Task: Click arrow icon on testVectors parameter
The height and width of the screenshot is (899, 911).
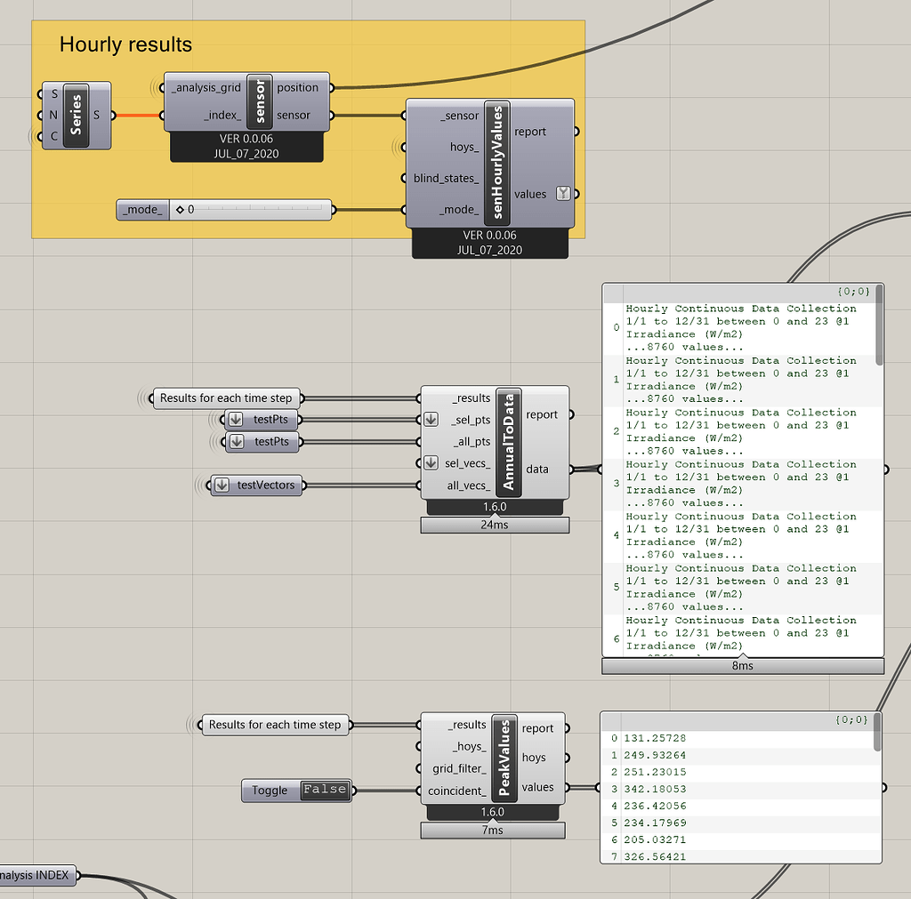Action: 221,485
